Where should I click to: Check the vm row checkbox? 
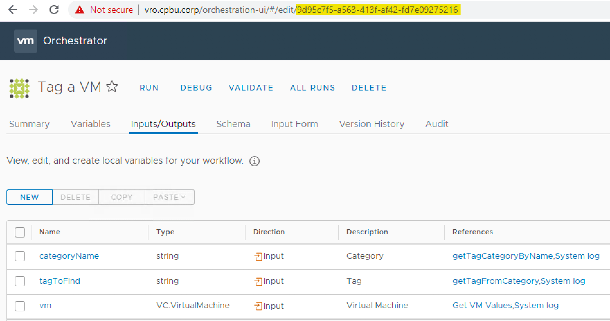point(20,306)
